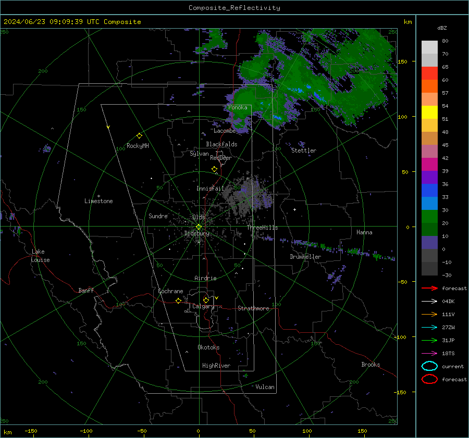This screenshot has height=438, width=469.
Task: Select the 60 dBZ red color swatch
Action: pyautogui.click(x=429, y=73)
